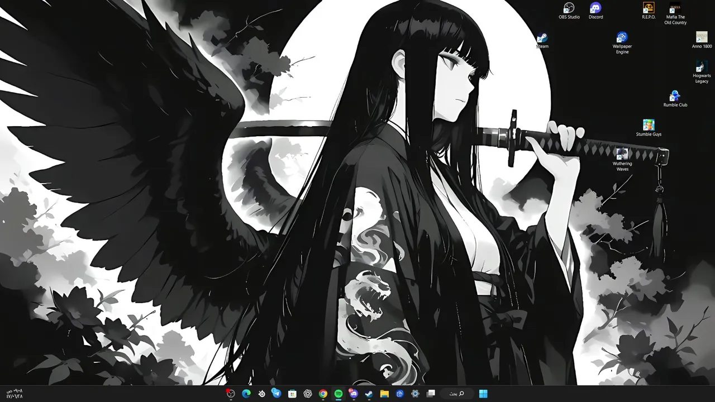Select Mafia The Old Country desktop shortcut
715x402 pixels.
(675, 13)
